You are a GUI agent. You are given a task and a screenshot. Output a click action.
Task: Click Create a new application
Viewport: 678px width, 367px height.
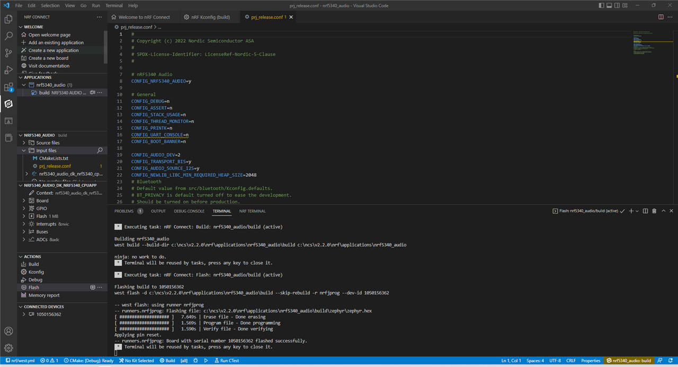pyautogui.click(x=53, y=50)
